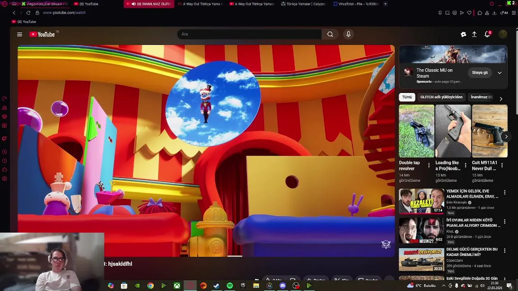Open the Classic MU ad banner image

coord(453,54)
